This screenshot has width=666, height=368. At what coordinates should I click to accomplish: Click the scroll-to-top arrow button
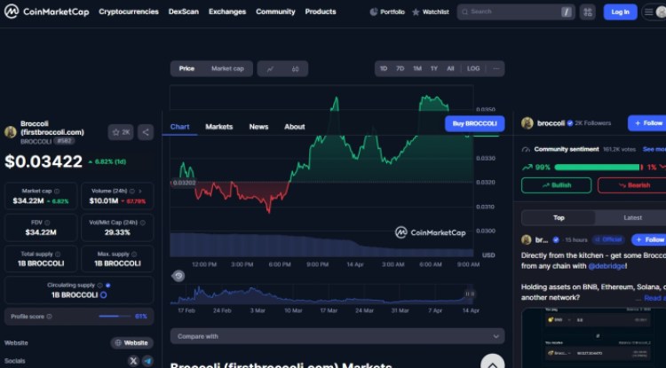click(493, 364)
